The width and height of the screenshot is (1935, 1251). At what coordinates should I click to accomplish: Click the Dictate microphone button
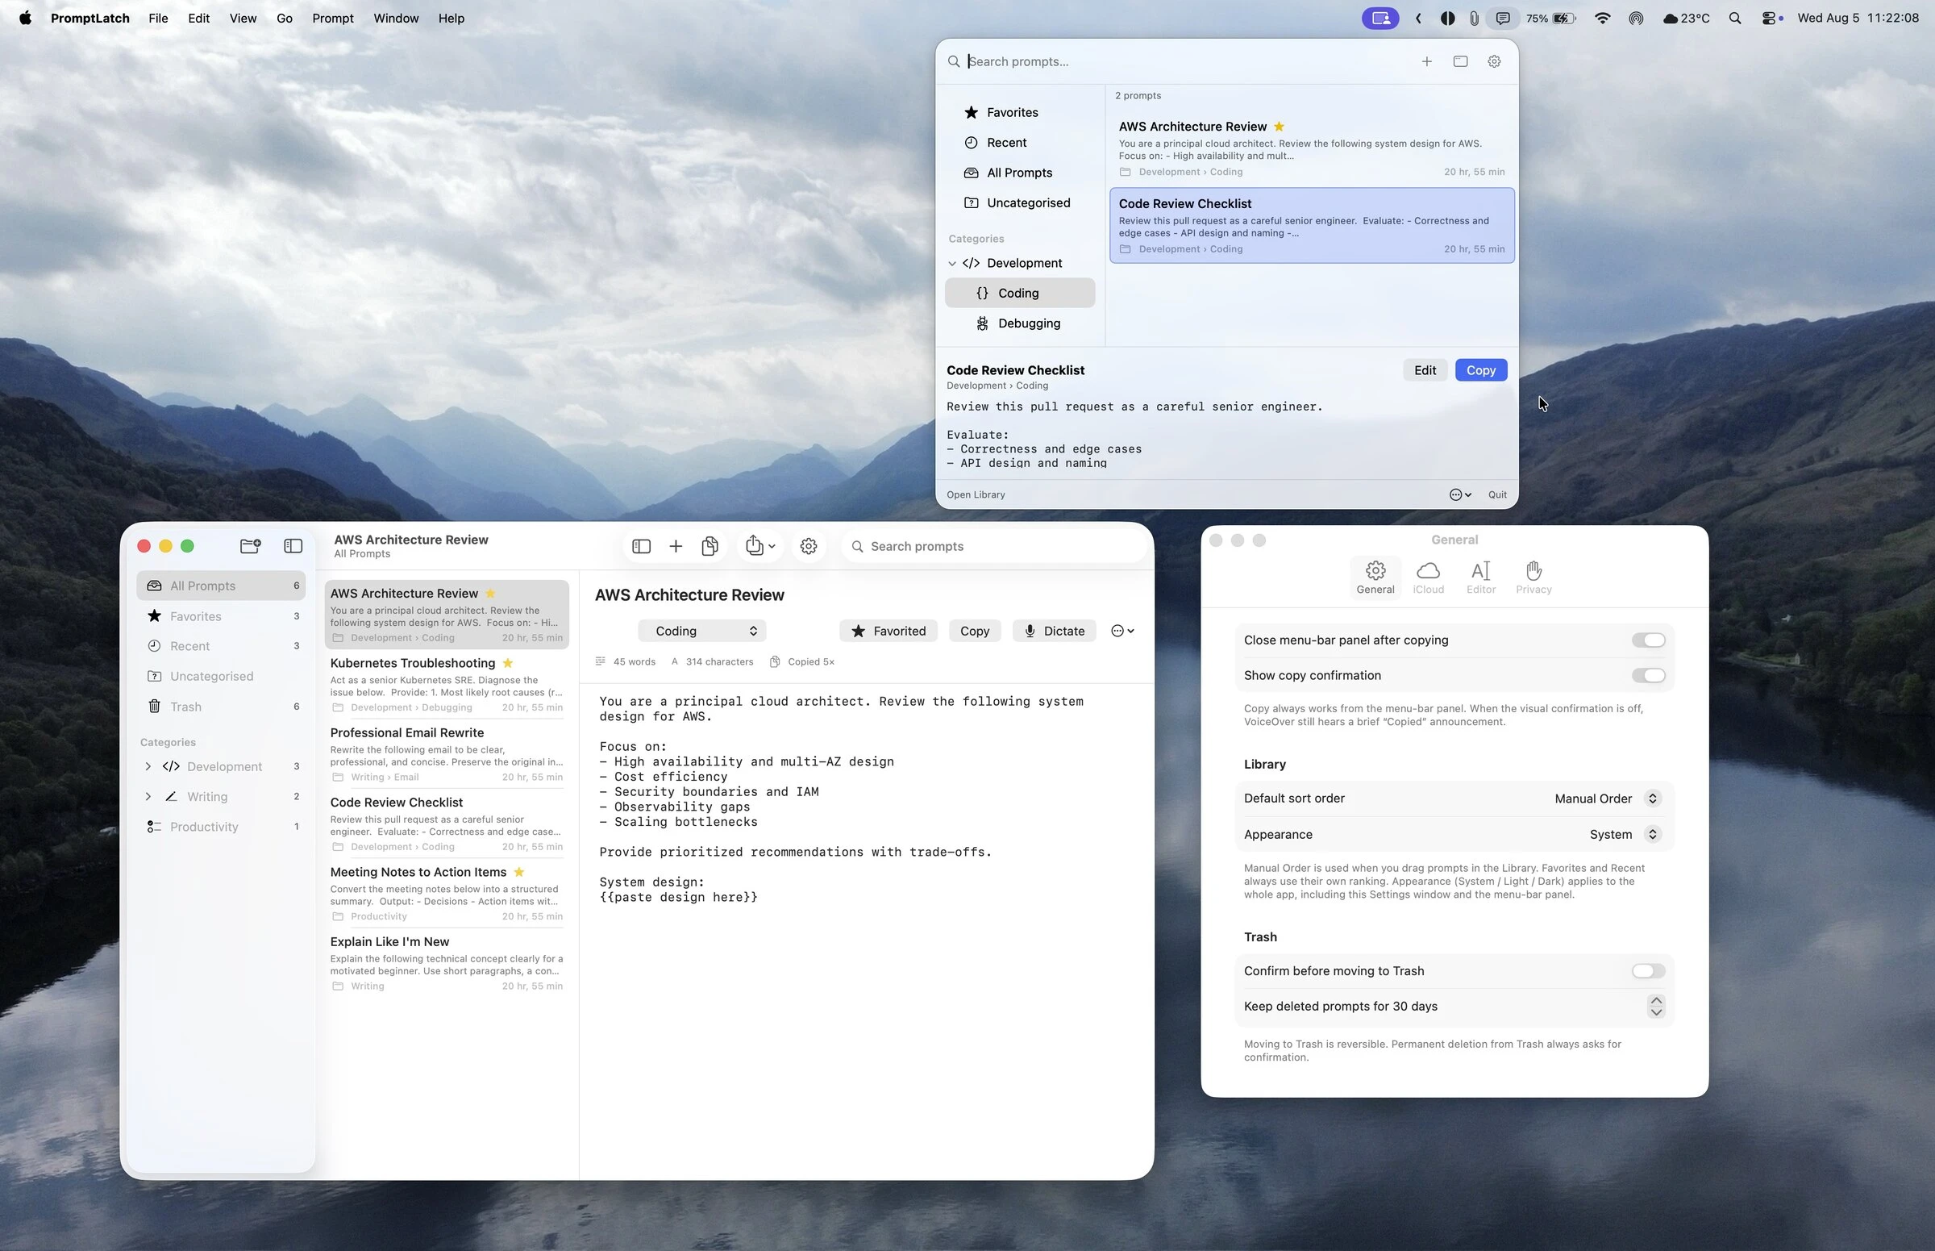click(1054, 631)
